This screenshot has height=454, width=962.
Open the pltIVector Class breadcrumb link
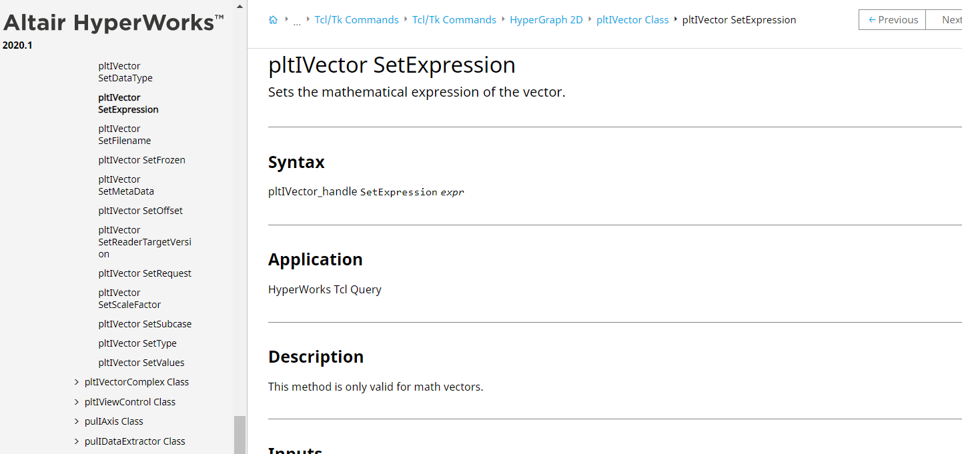632,20
